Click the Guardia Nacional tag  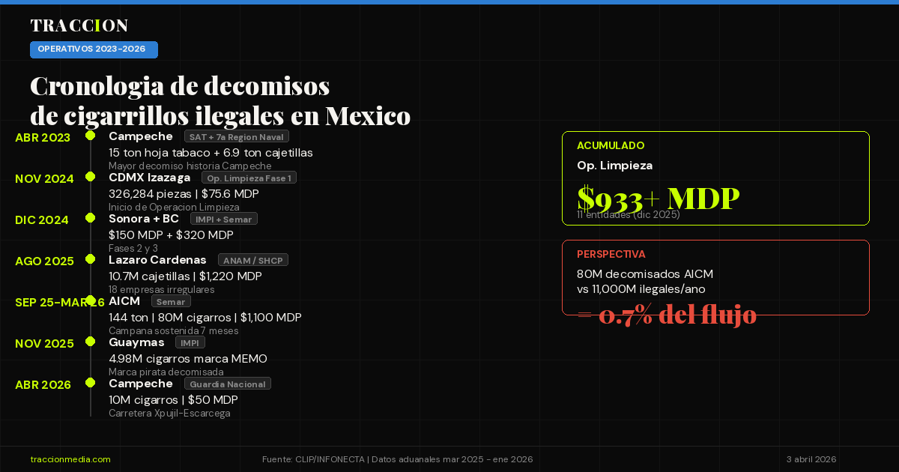(227, 384)
